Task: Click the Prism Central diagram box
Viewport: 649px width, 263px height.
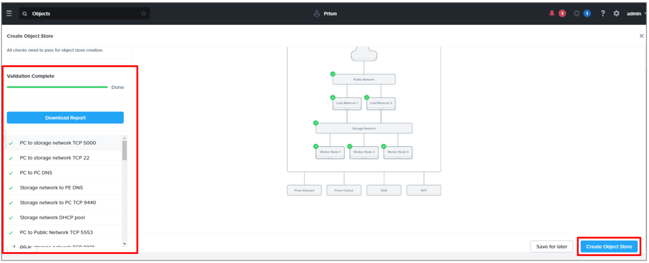Action: click(x=344, y=190)
